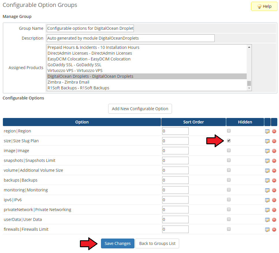Click the Sort Order column header

[x=194, y=122]
